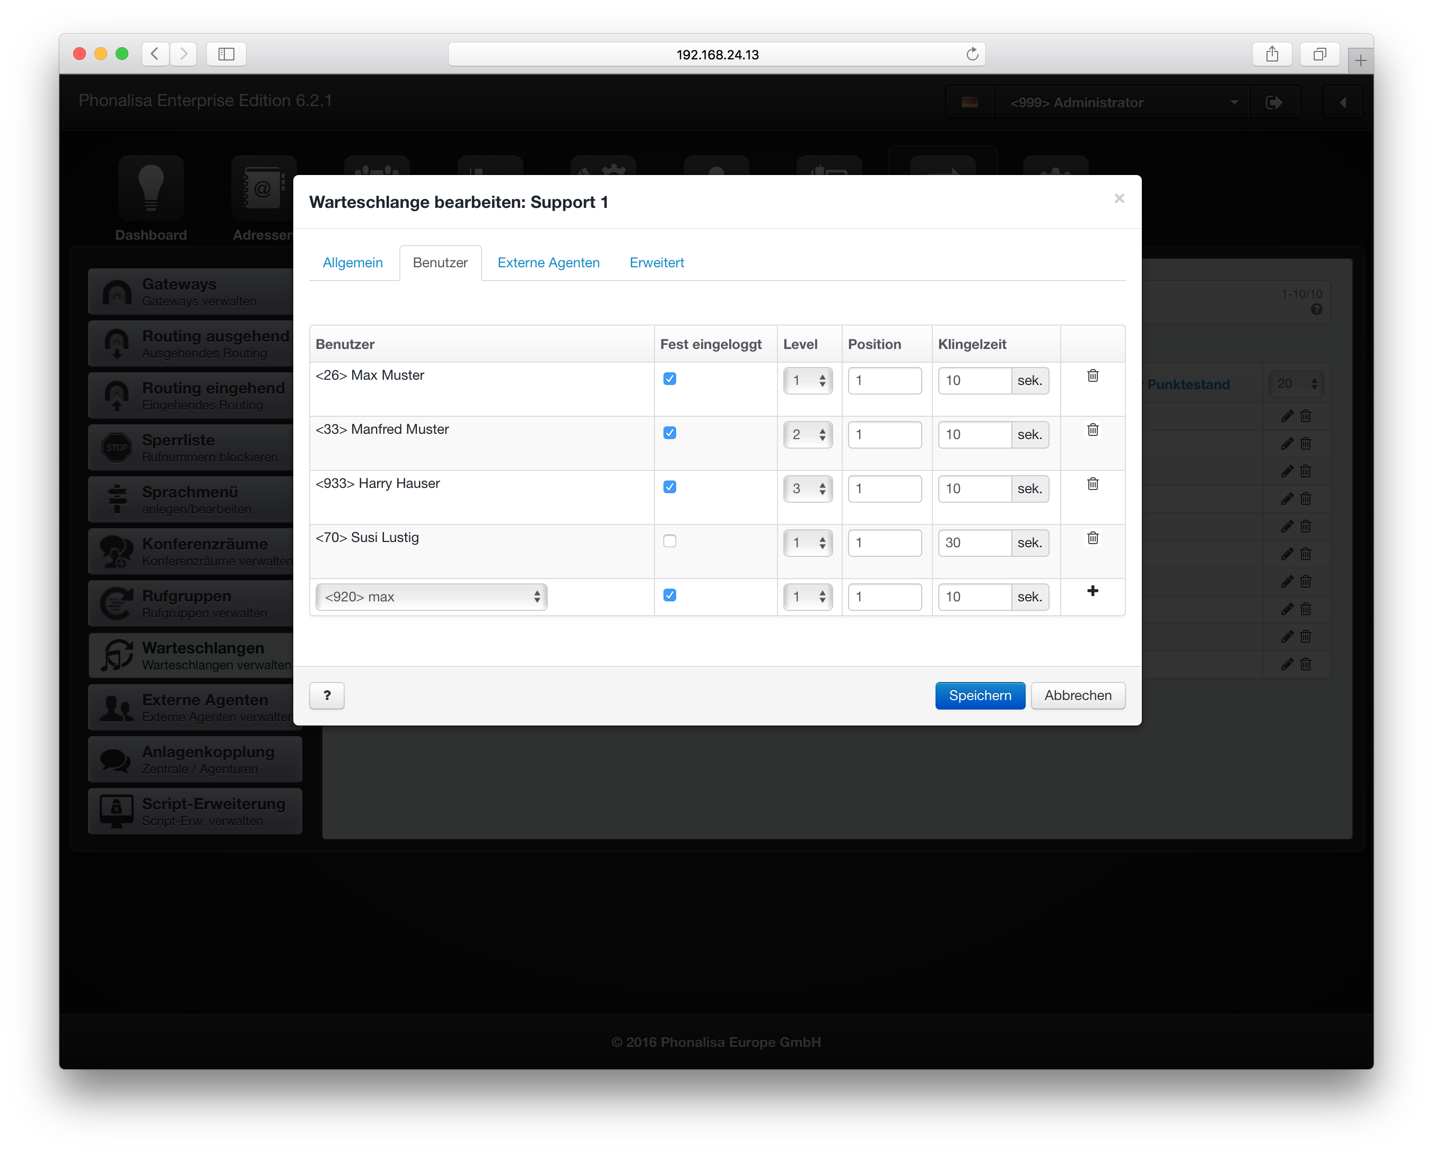This screenshot has width=1433, height=1154.
Task: Close the Warteschlange dialog with X
Action: [1119, 198]
